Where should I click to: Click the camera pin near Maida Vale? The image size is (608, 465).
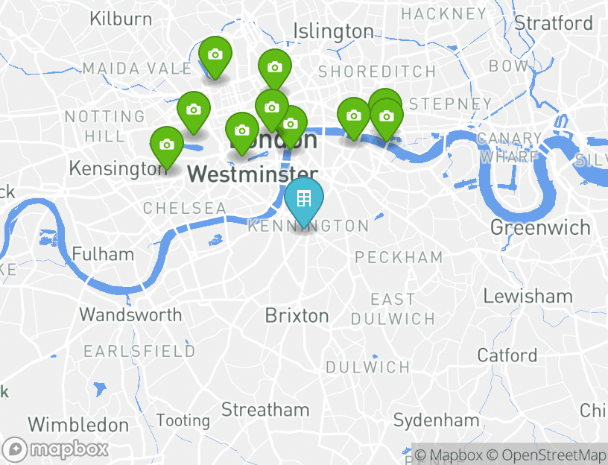pos(215,57)
